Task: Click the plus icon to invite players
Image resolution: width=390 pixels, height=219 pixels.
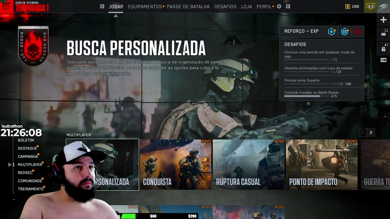Action: 383,20
